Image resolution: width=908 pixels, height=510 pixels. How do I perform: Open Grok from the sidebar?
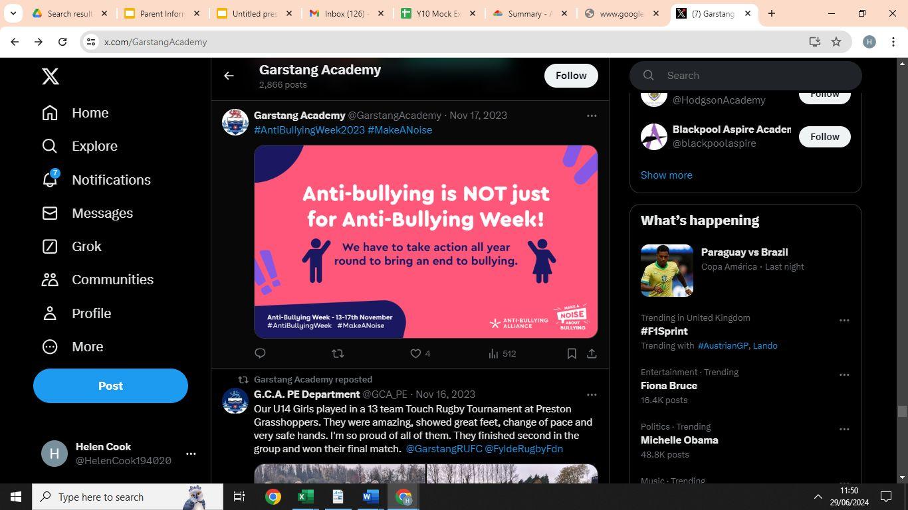click(x=72, y=246)
